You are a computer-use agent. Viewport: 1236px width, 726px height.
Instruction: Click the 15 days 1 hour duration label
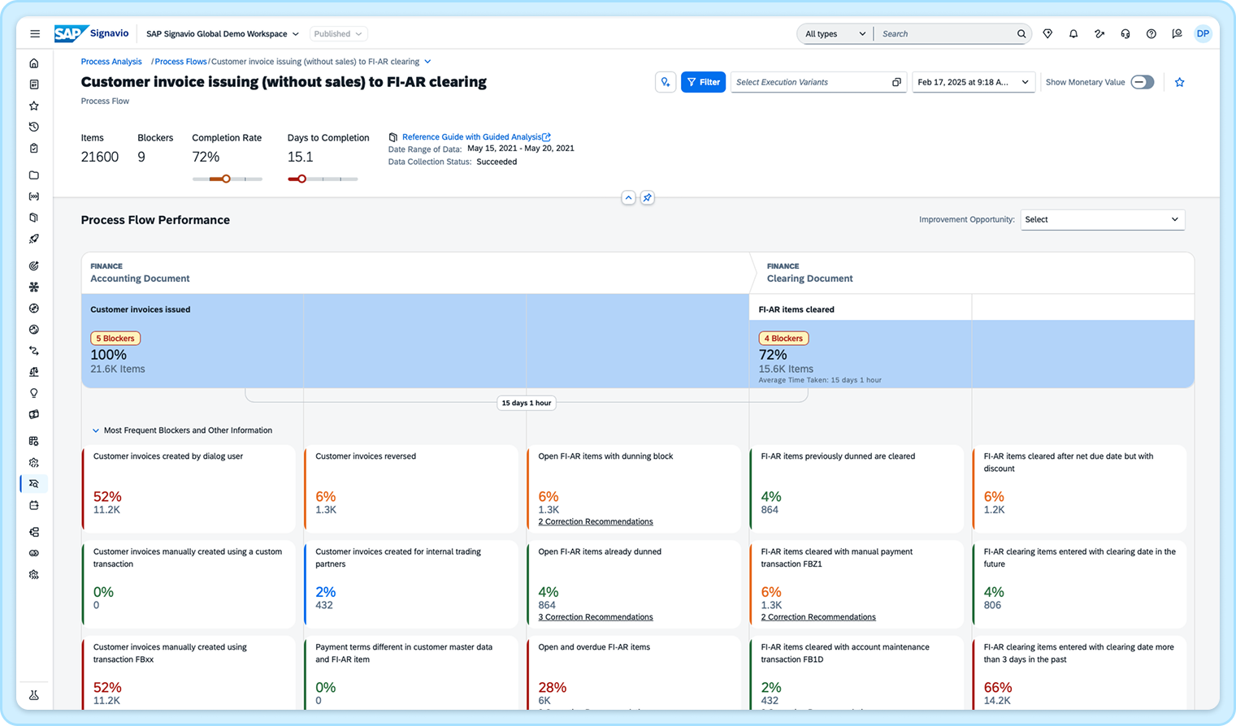tap(526, 403)
